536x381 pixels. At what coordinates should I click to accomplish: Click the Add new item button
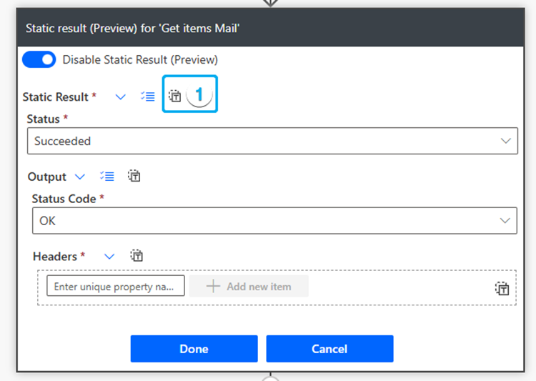[x=249, y=287]
